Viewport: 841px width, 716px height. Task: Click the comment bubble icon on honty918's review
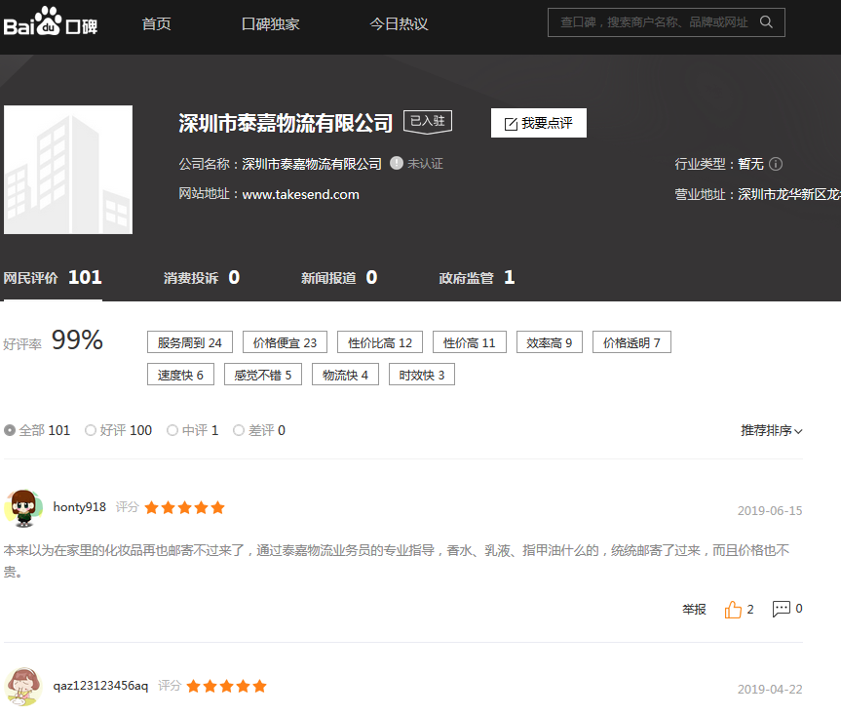pyautogui.click(x=782, y=609)
